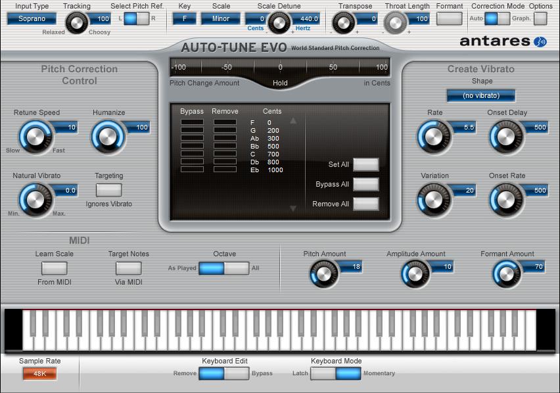Click the Retune Speed value 10
Screen dimensions: 560x393
(66, 127)
